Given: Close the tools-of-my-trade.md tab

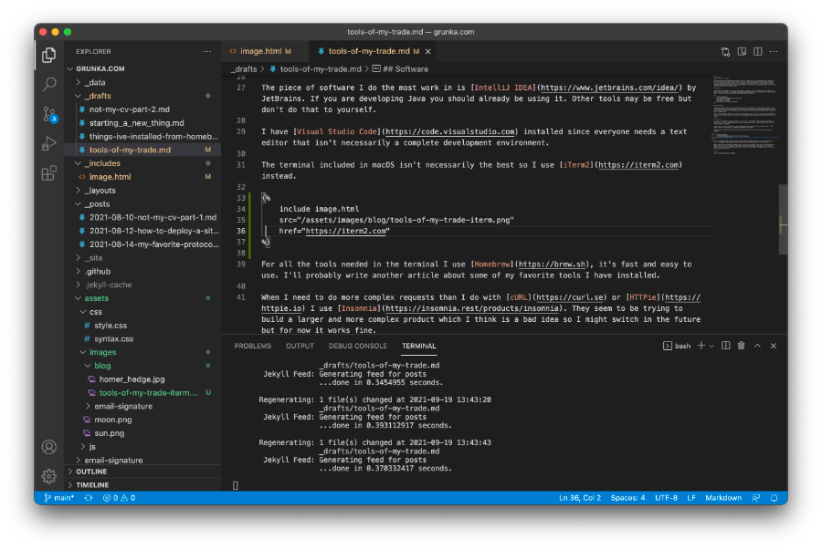Looking at the screenshot, I should [x=427, y=51].
